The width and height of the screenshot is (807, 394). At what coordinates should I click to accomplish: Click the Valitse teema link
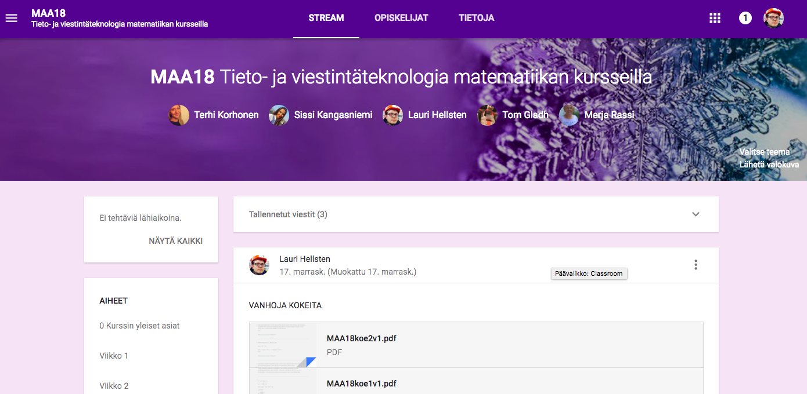point(765,152)
